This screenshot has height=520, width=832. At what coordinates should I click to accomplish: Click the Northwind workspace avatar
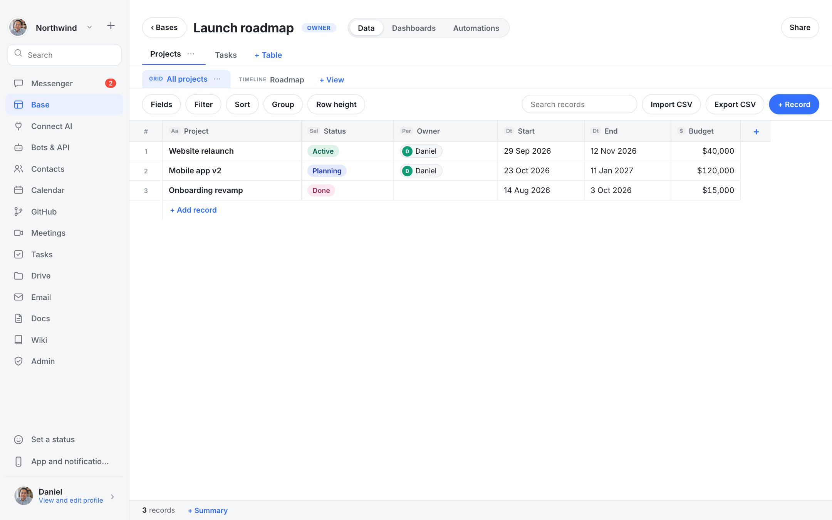[x=18, y=27]
